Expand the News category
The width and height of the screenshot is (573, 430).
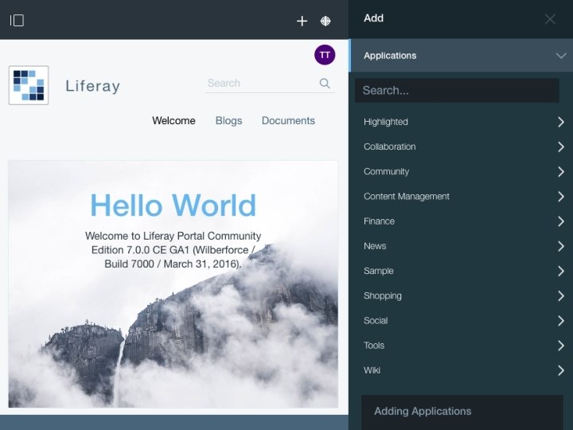click(x=463, y=246)
